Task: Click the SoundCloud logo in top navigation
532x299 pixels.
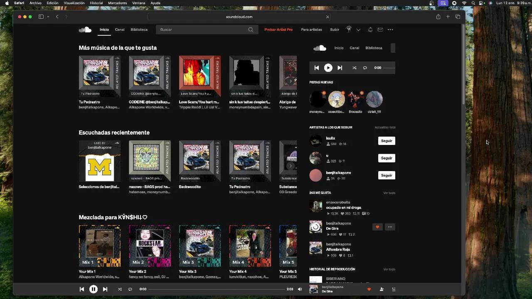Action: coord(85,29)
